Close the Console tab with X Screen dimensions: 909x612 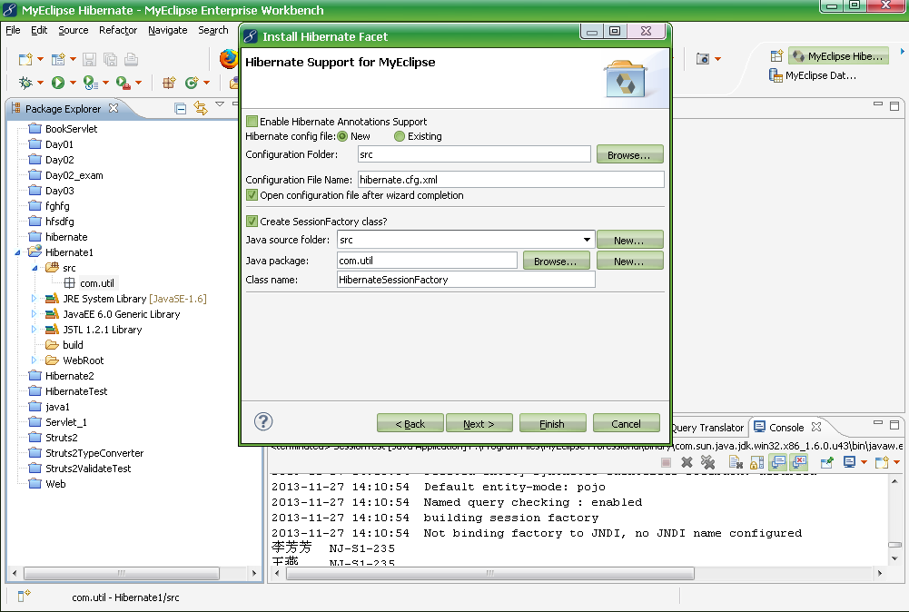(x=816, y=427)
